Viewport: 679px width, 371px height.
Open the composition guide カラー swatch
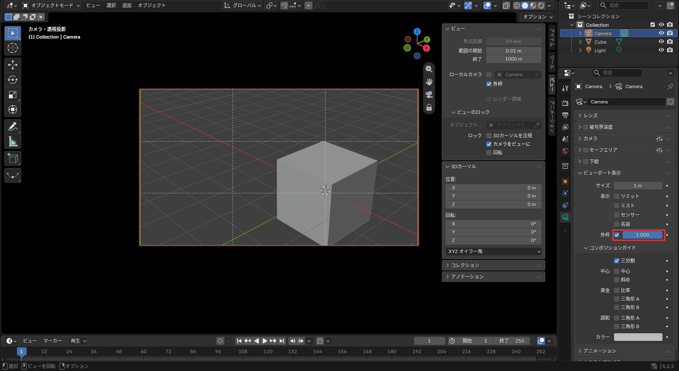[638, 337]
